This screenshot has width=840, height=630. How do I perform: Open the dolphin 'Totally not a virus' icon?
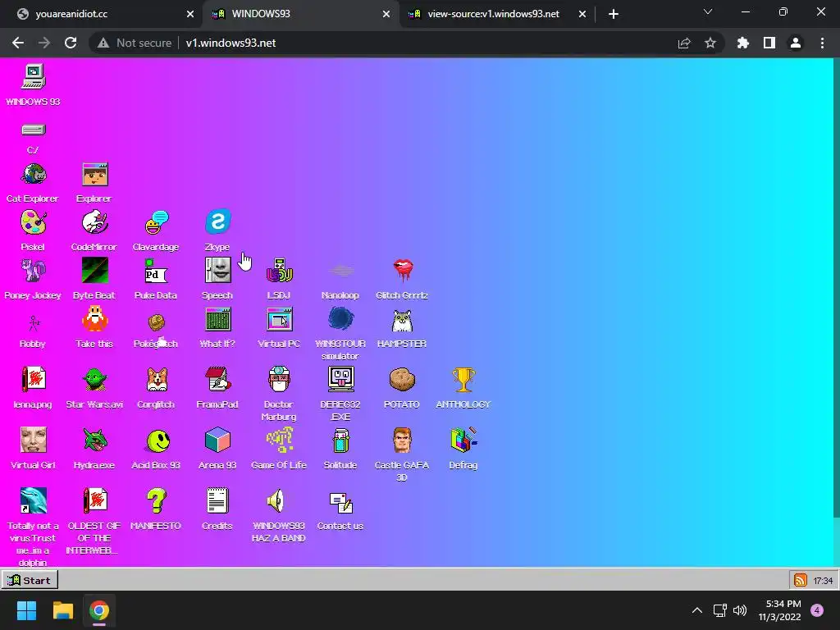[x=33, y=500]
